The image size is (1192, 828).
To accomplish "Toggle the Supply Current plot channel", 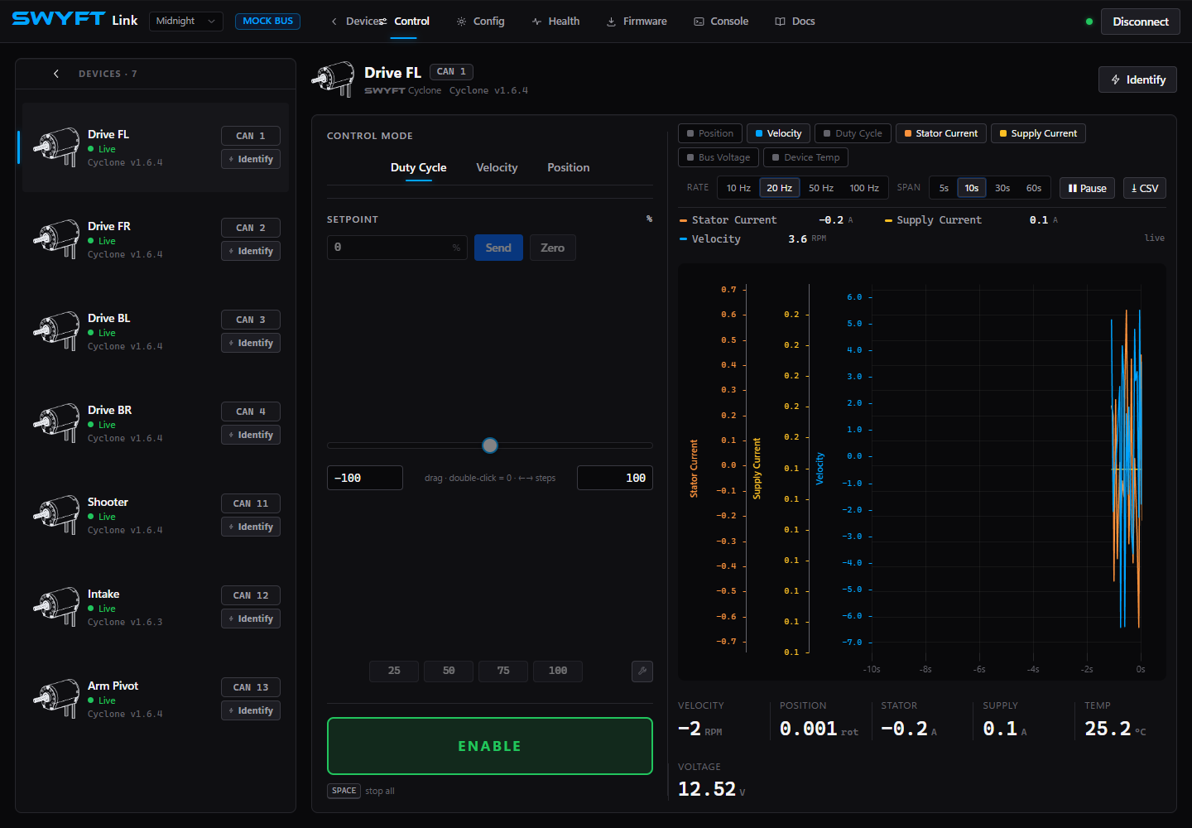I will click(1038, 133).
